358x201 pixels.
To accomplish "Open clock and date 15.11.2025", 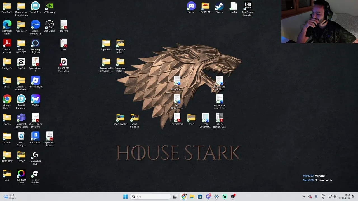I will [345, 197].
